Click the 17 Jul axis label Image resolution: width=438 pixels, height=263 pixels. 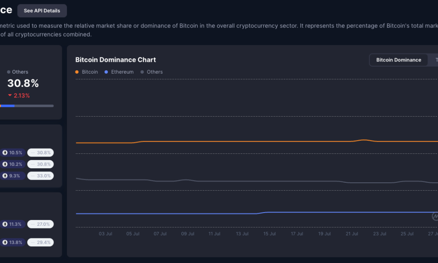click(x=297, y=234)
